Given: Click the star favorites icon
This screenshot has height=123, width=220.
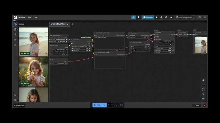Looking at the screenshot, I should coord(157,17).
